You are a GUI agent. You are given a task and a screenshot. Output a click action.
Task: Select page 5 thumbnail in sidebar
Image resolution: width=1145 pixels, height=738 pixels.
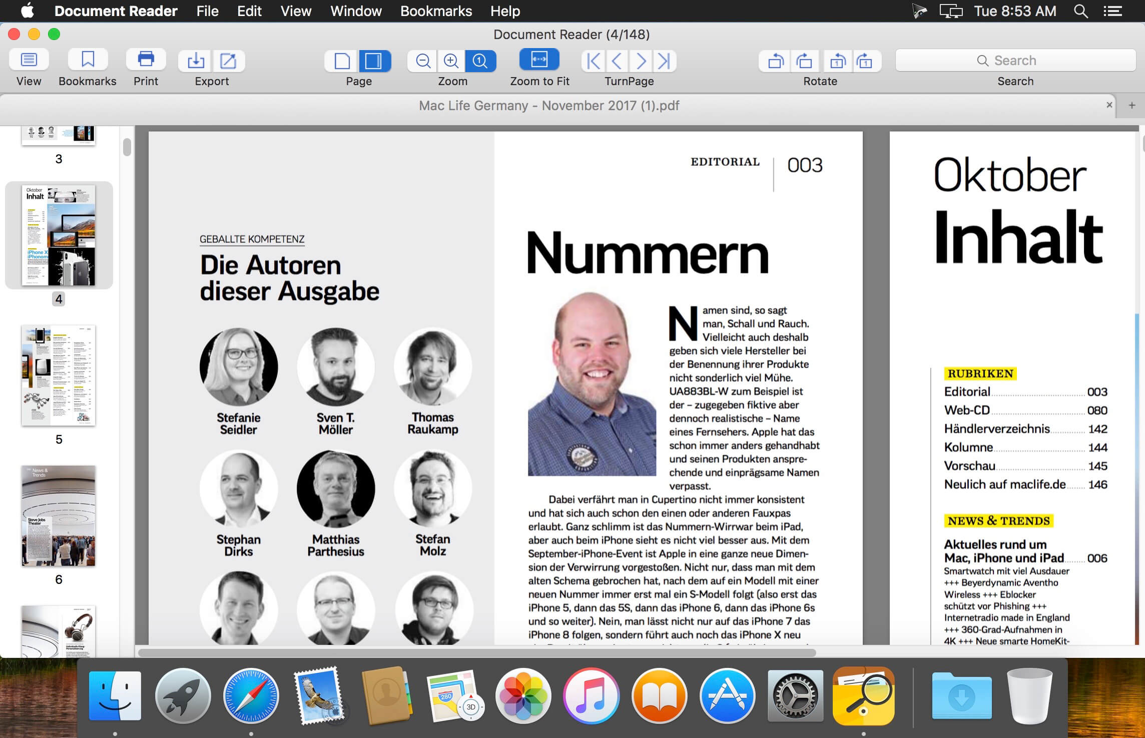59,376
